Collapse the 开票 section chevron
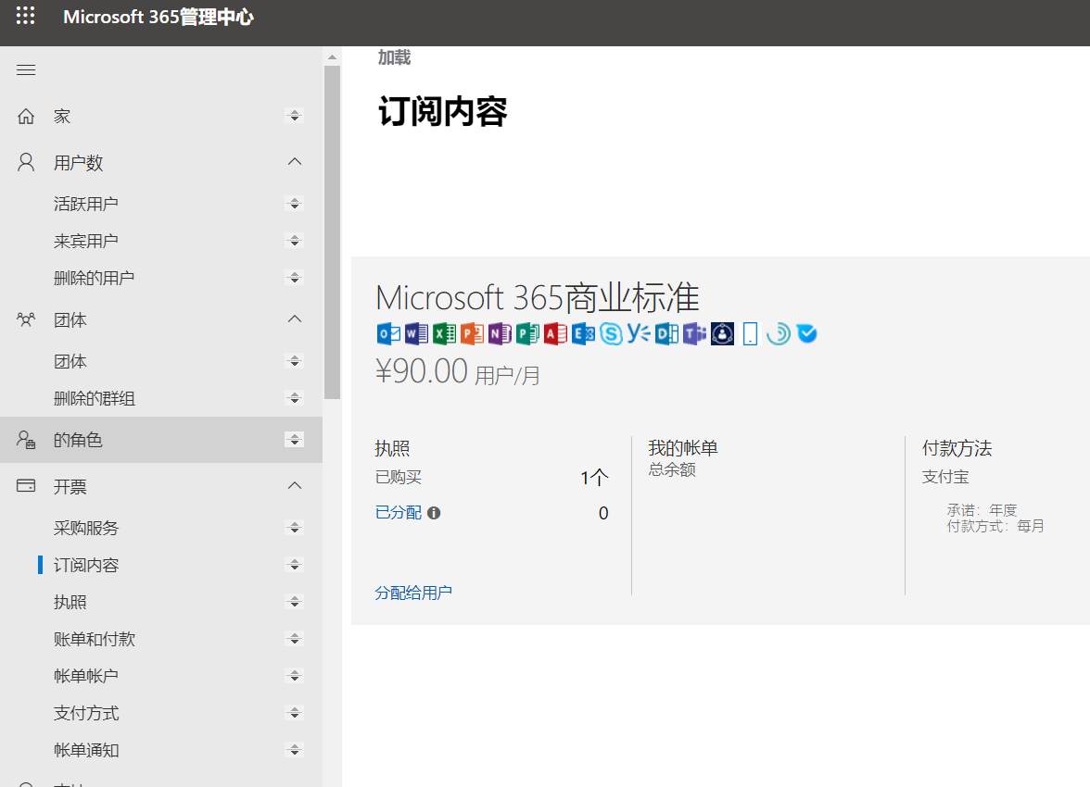Viewport: 1090px width, 787px height. 295,486
